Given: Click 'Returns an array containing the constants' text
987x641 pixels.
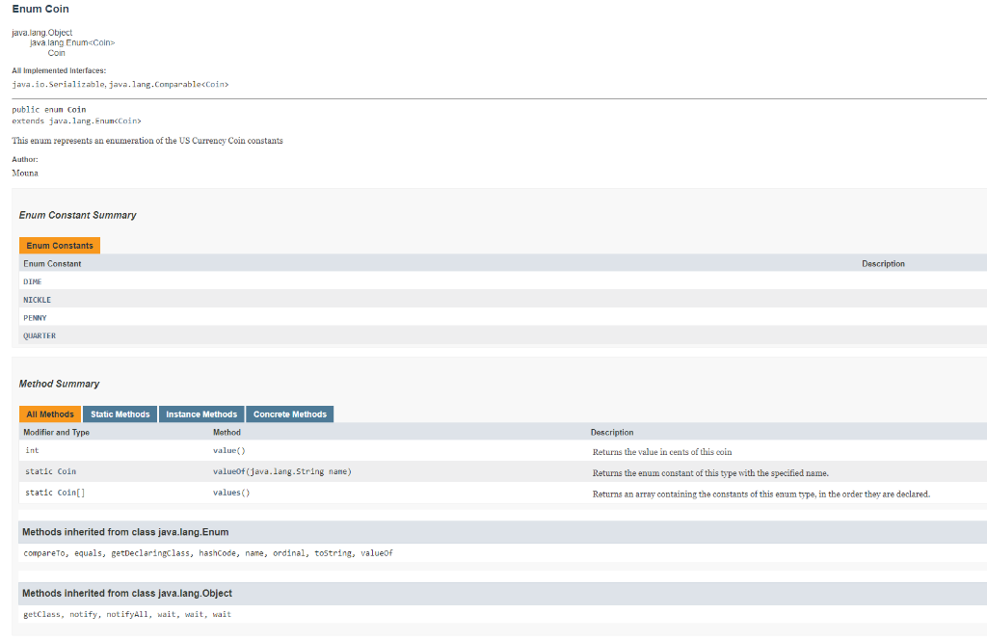Looking at the screenshot, I should click(761, 494).
